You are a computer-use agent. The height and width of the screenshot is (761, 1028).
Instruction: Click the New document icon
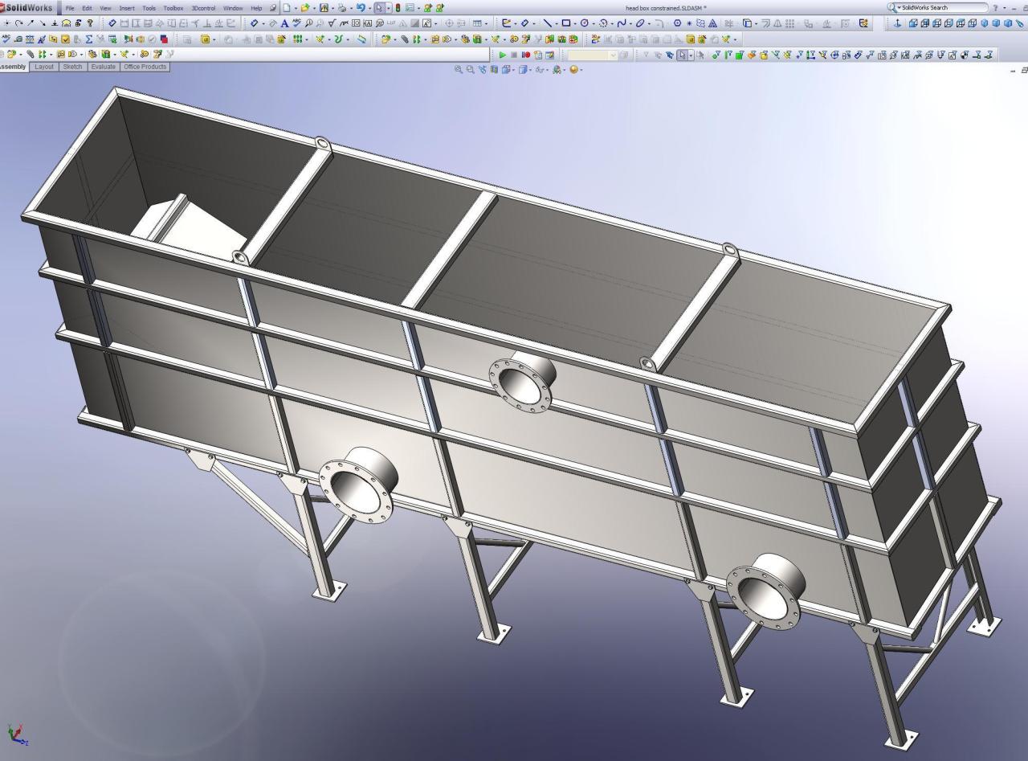(287, 8)
